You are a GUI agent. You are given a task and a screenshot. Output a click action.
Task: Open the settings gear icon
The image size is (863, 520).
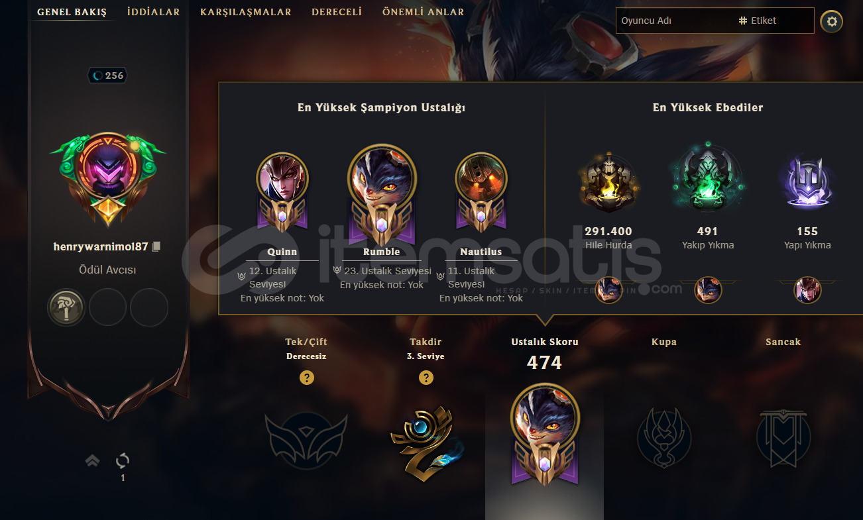831,22
